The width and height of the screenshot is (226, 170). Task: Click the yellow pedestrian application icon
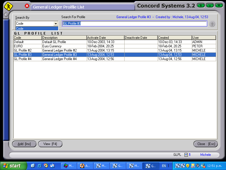[x=8, y=6]
